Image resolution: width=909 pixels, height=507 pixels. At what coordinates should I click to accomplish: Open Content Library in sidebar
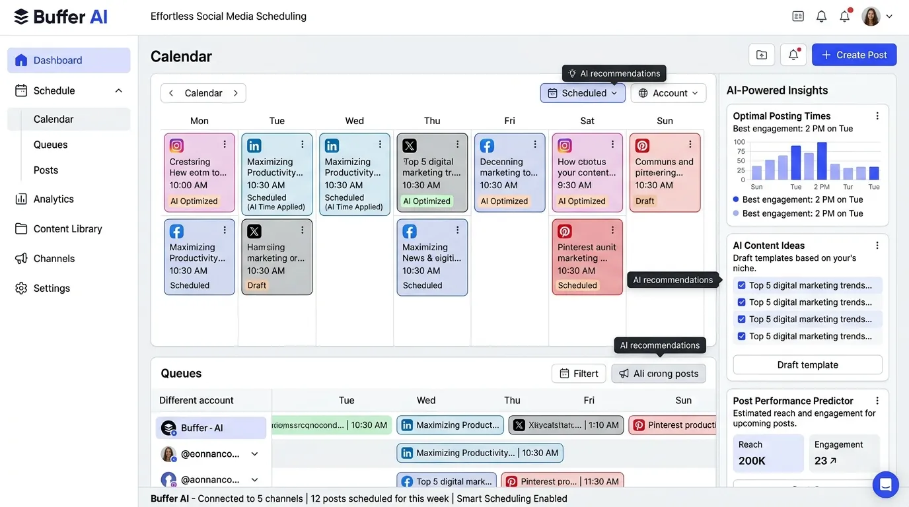pyautogui.click(x=67, y=228)
